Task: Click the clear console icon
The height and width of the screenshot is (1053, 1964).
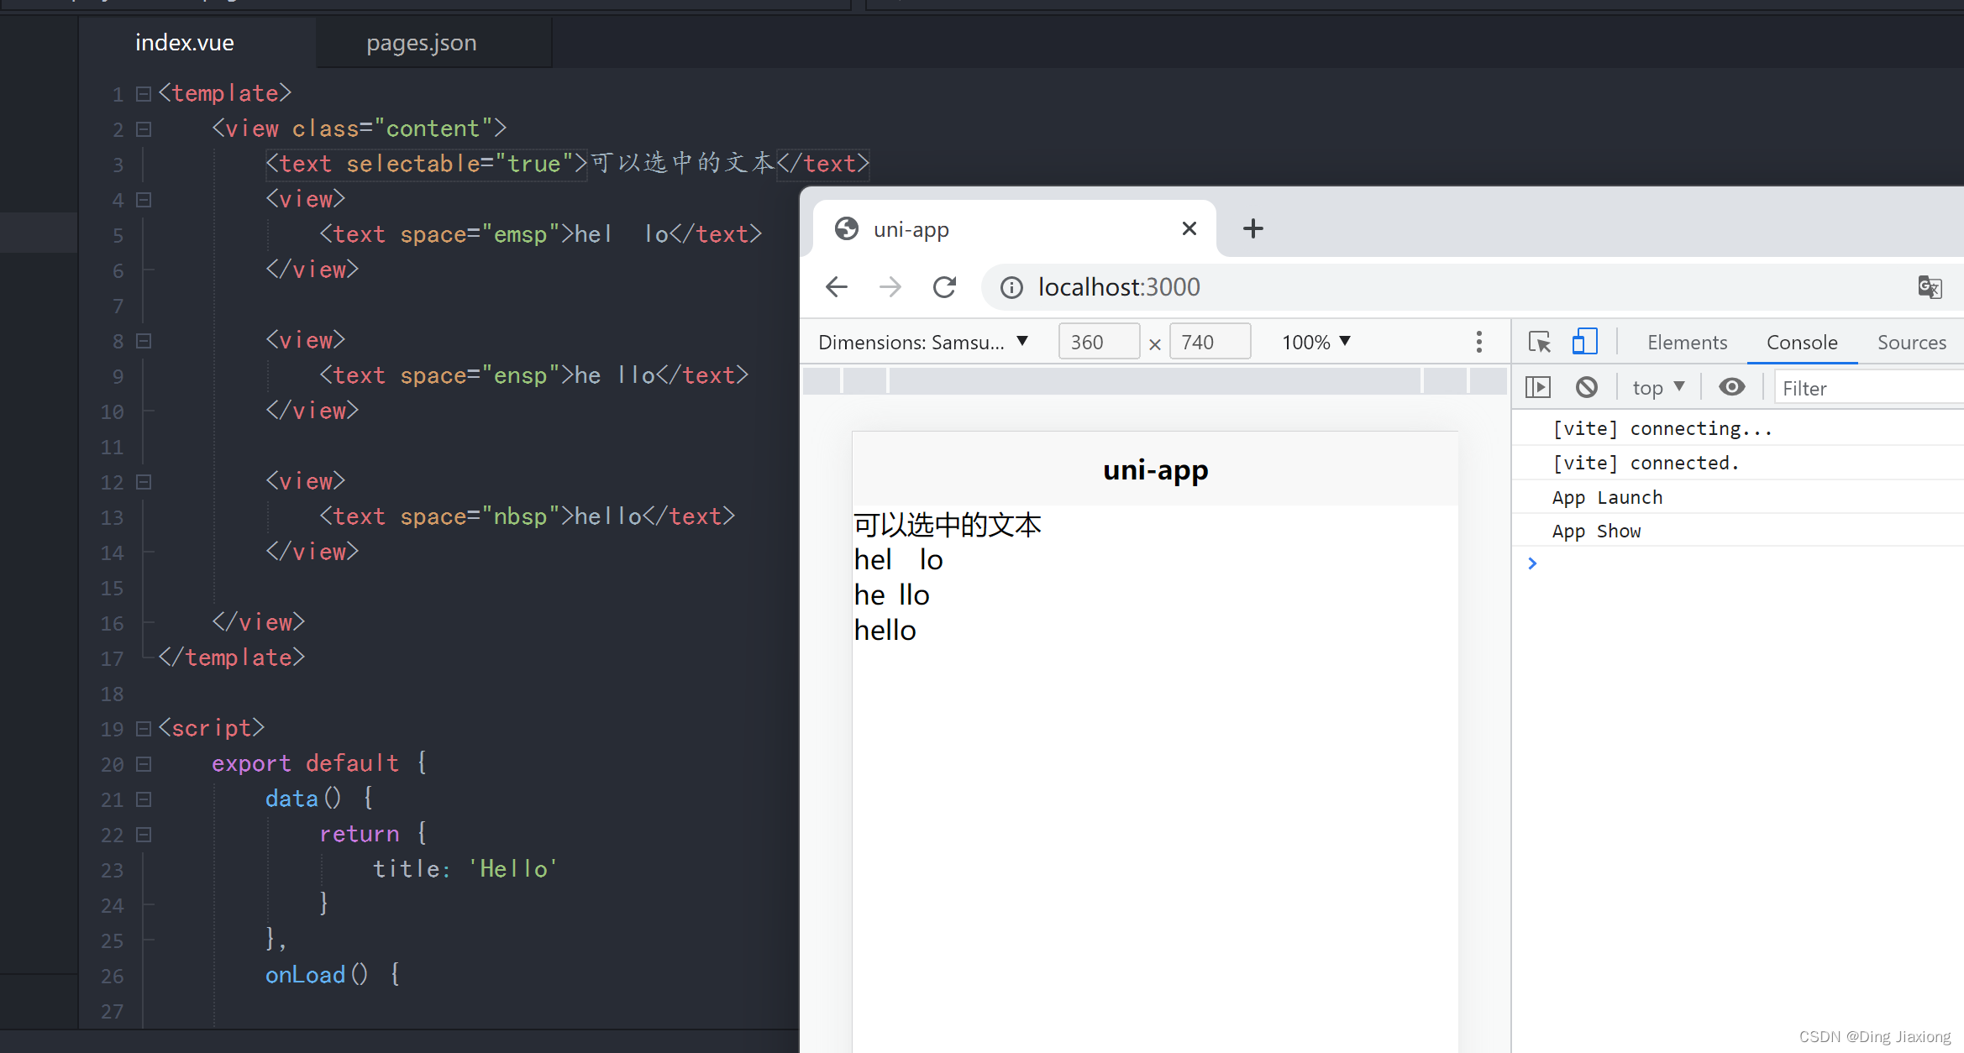Action: (x=1586, y=387)
